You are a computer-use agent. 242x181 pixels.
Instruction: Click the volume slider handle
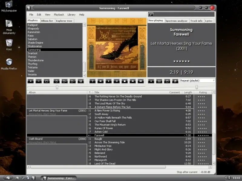point(197,87)
